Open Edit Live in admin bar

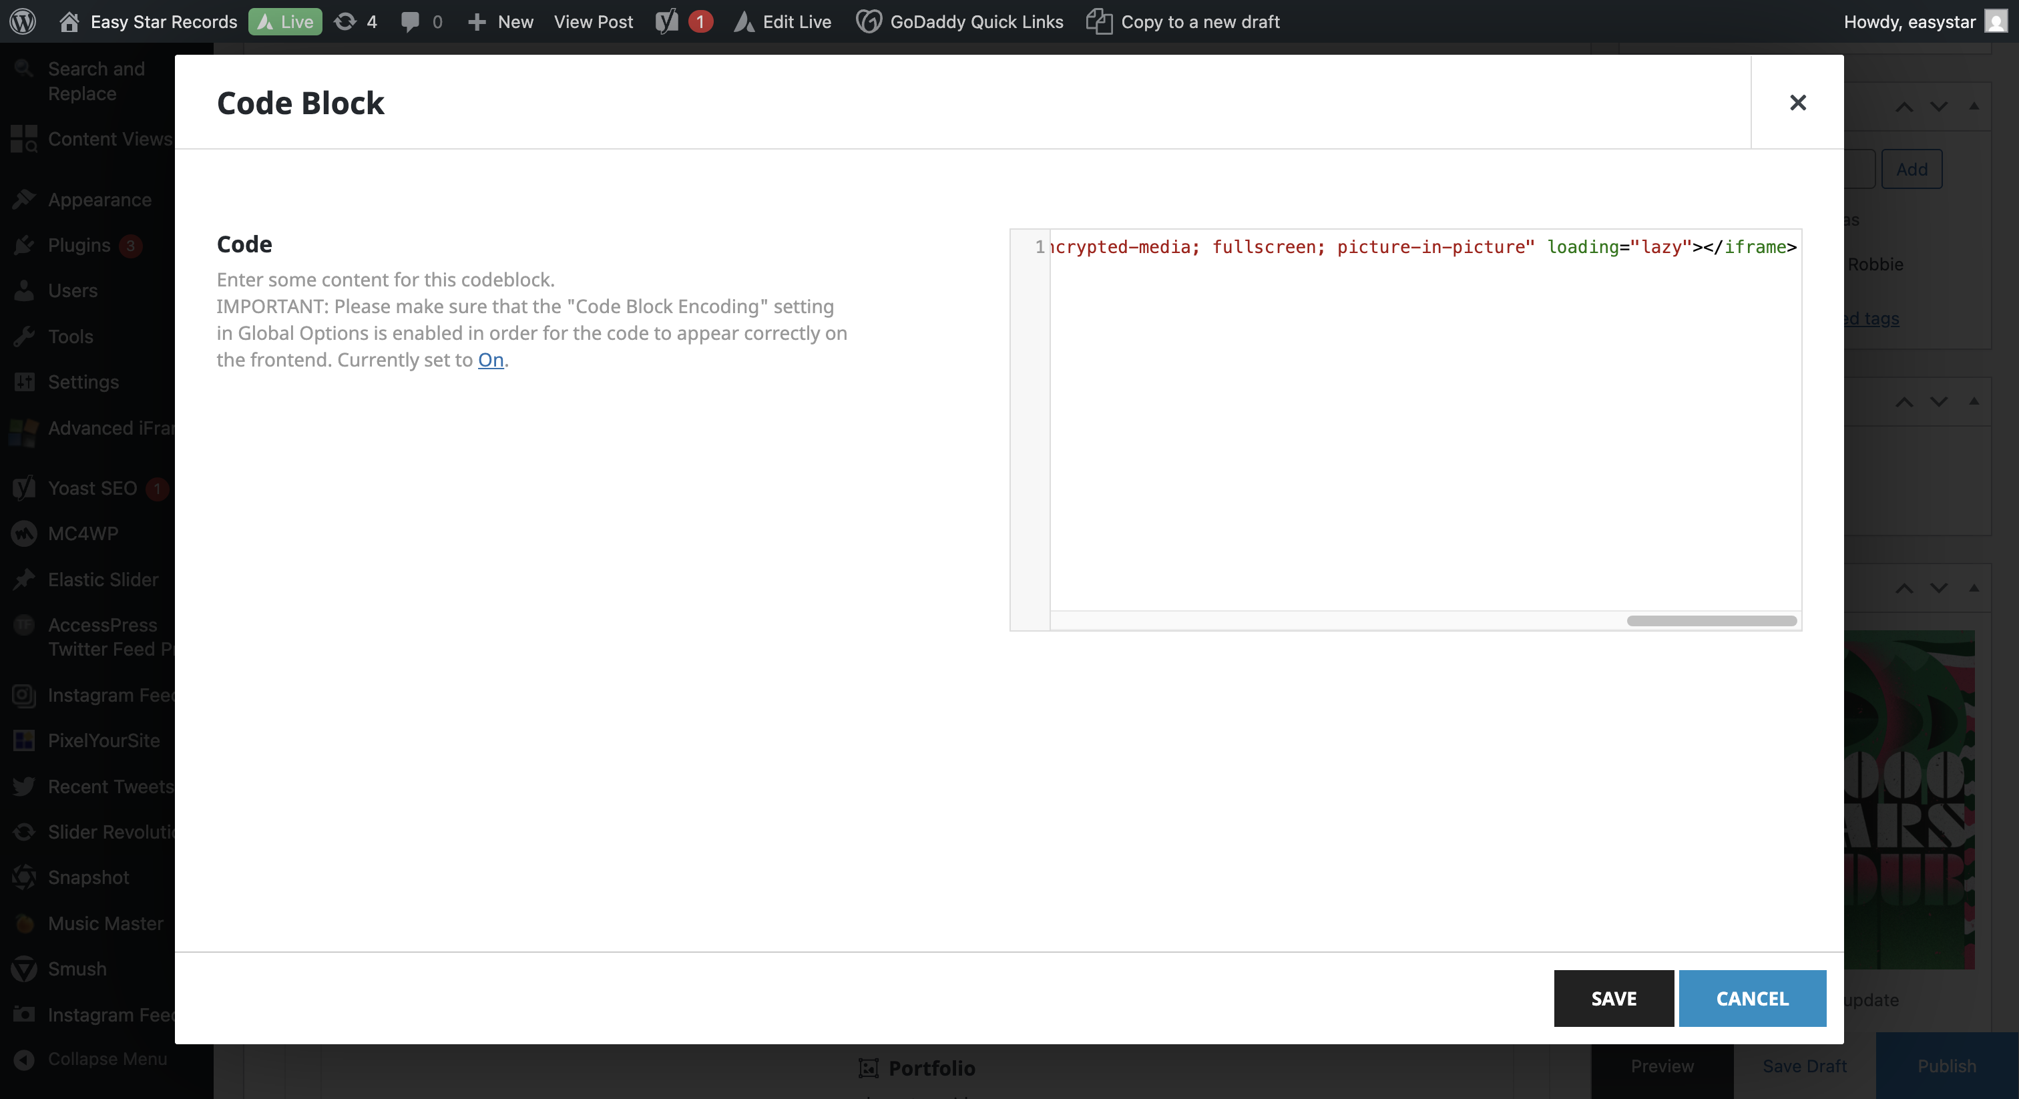[x=796, y=21]
